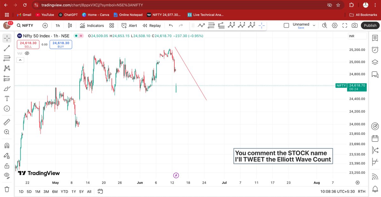The image size is (381, 197).
Task: Select the Measure ruler tool
Action: (7, 122)
